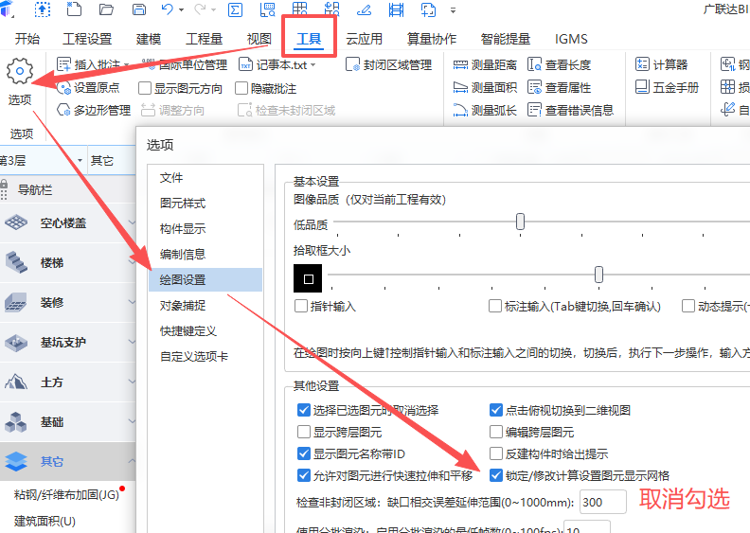Screen dimensions: 750x533
Task: Open undo history dropdown arrow
Action: click(x=181, y=9)
